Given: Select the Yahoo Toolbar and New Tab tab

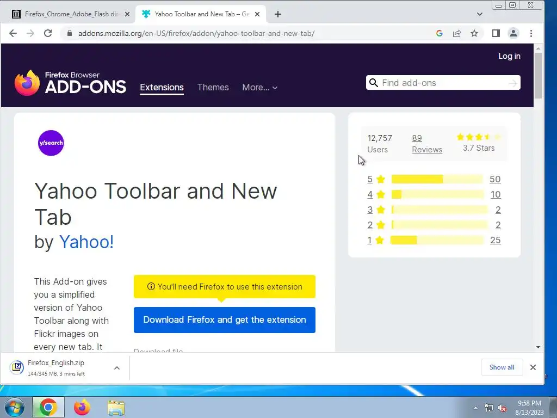Looking at the screenshot, I should [201, 14].
